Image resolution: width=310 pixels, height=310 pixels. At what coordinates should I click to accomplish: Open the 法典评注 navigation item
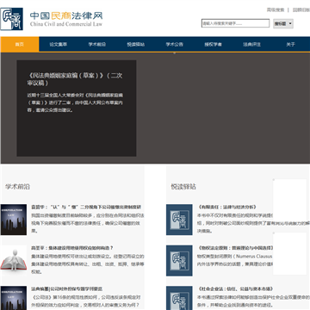[x=251, y=45]
